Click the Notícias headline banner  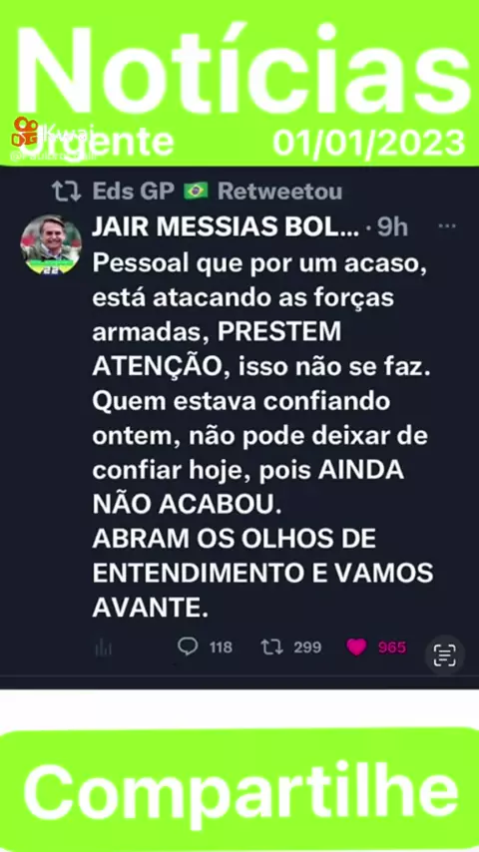click(239, 71)
